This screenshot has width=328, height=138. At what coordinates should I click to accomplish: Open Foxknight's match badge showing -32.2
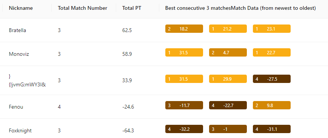click(x=184, y=129)
